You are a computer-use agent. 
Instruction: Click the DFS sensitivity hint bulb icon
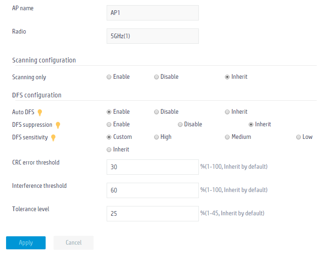[53, 137]
